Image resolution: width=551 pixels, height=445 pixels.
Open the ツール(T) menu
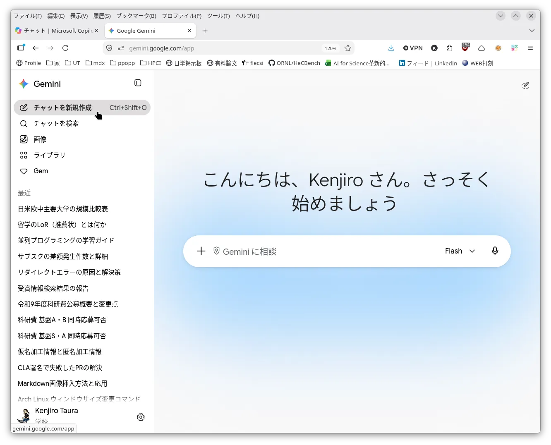coord(218,16)
